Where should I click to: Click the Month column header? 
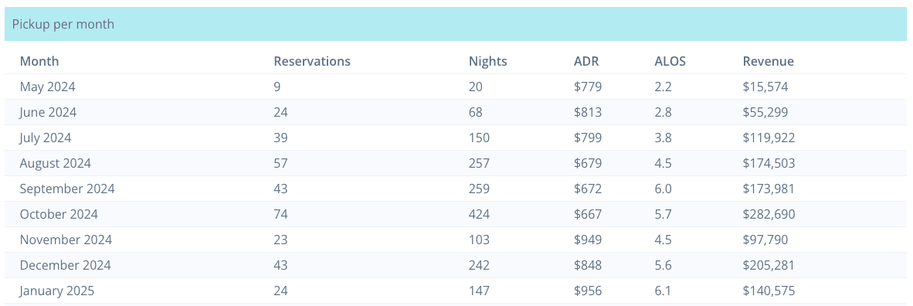39,61
